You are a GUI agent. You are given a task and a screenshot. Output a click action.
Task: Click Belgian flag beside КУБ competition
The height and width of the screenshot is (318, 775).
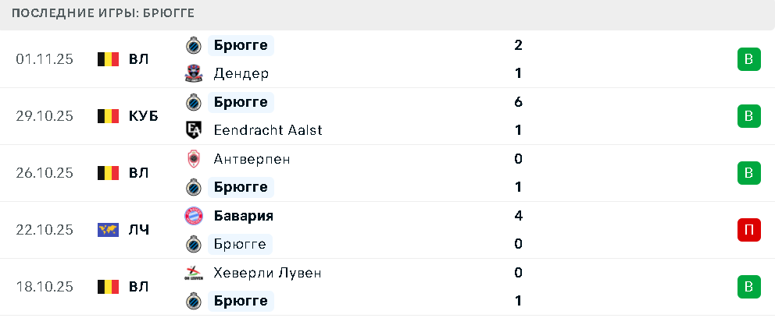click(108, 116)
